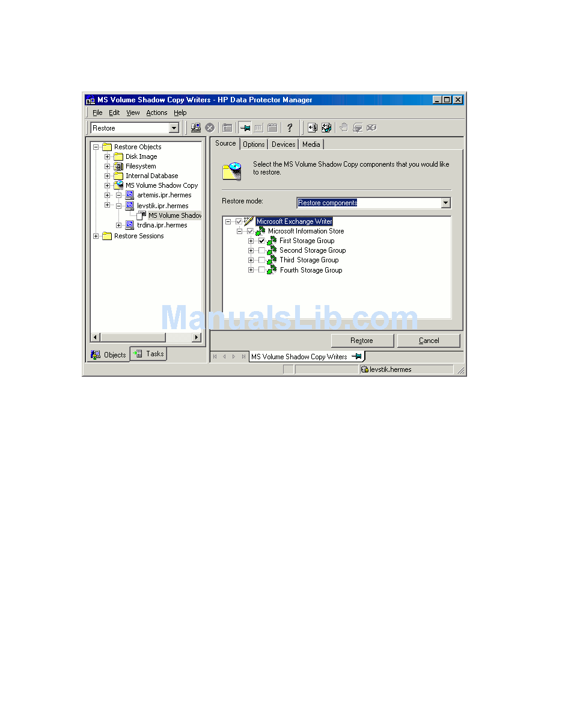Viewport: 571px width, 701px height.
Task: Select the Source tab
Action: (225, 143)
